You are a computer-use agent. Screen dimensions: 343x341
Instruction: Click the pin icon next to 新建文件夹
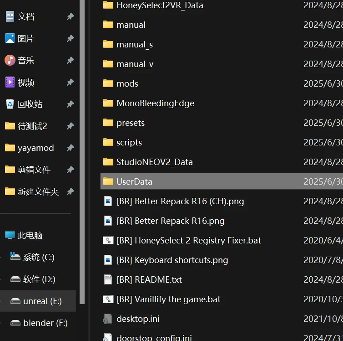70,191
